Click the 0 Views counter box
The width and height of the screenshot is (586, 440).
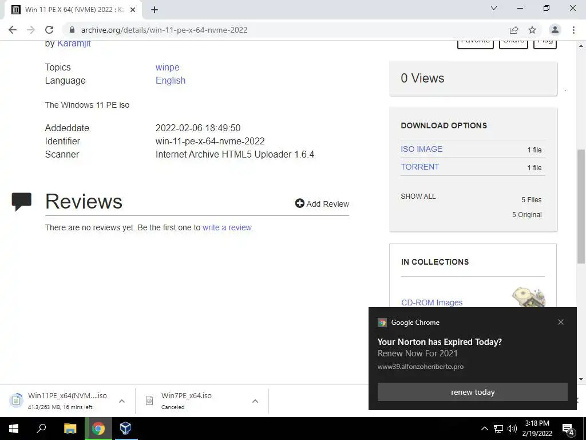(473, 78)
